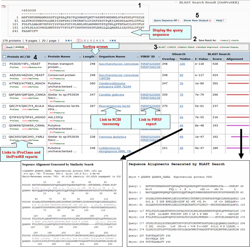The width and height of the screenshot is (250, 247).
Task: Sort by Length column arrows
Action: 95,56
